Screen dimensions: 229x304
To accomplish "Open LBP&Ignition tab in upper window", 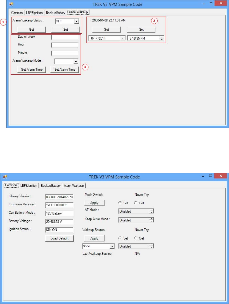I will pos(34,13).
